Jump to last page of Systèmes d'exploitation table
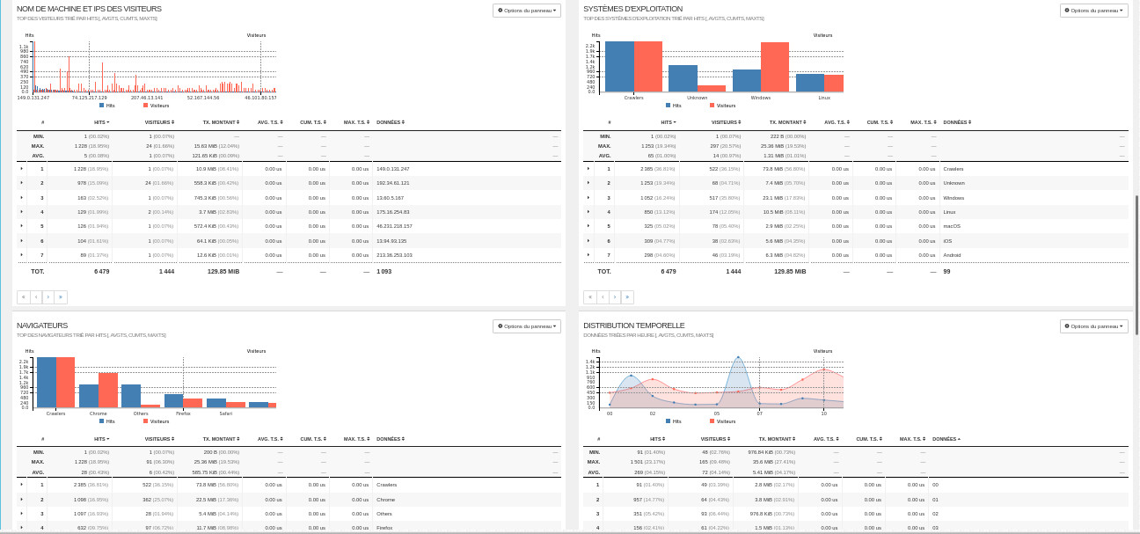The width and height of the screenshot is (1140, 534). click(x=627, y=297)
